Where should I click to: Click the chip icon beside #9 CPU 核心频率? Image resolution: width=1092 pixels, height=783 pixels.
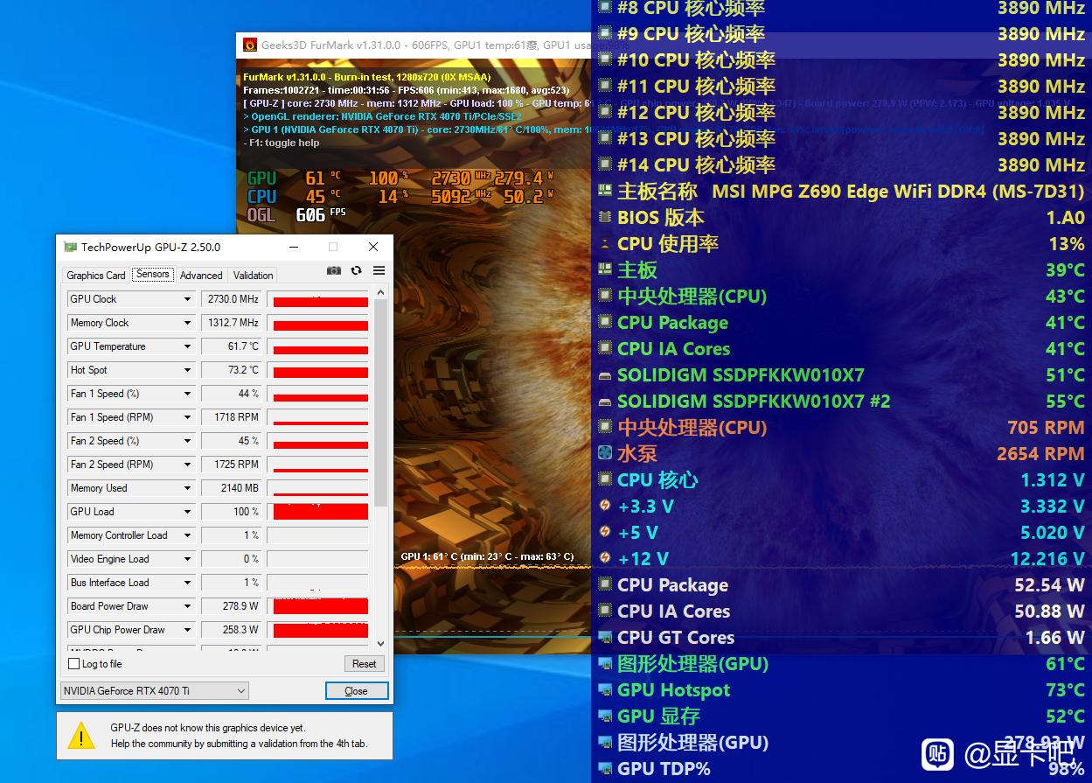605,33
